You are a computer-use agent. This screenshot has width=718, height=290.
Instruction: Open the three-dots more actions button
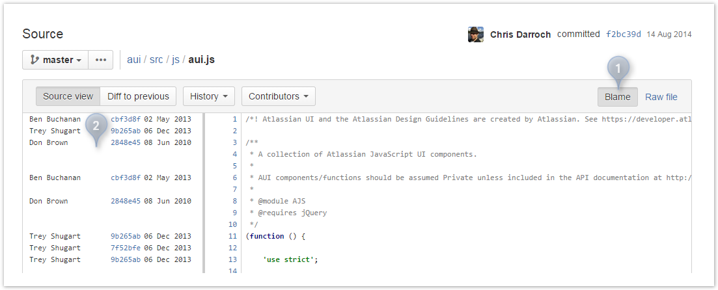click(x=101, y=60)
